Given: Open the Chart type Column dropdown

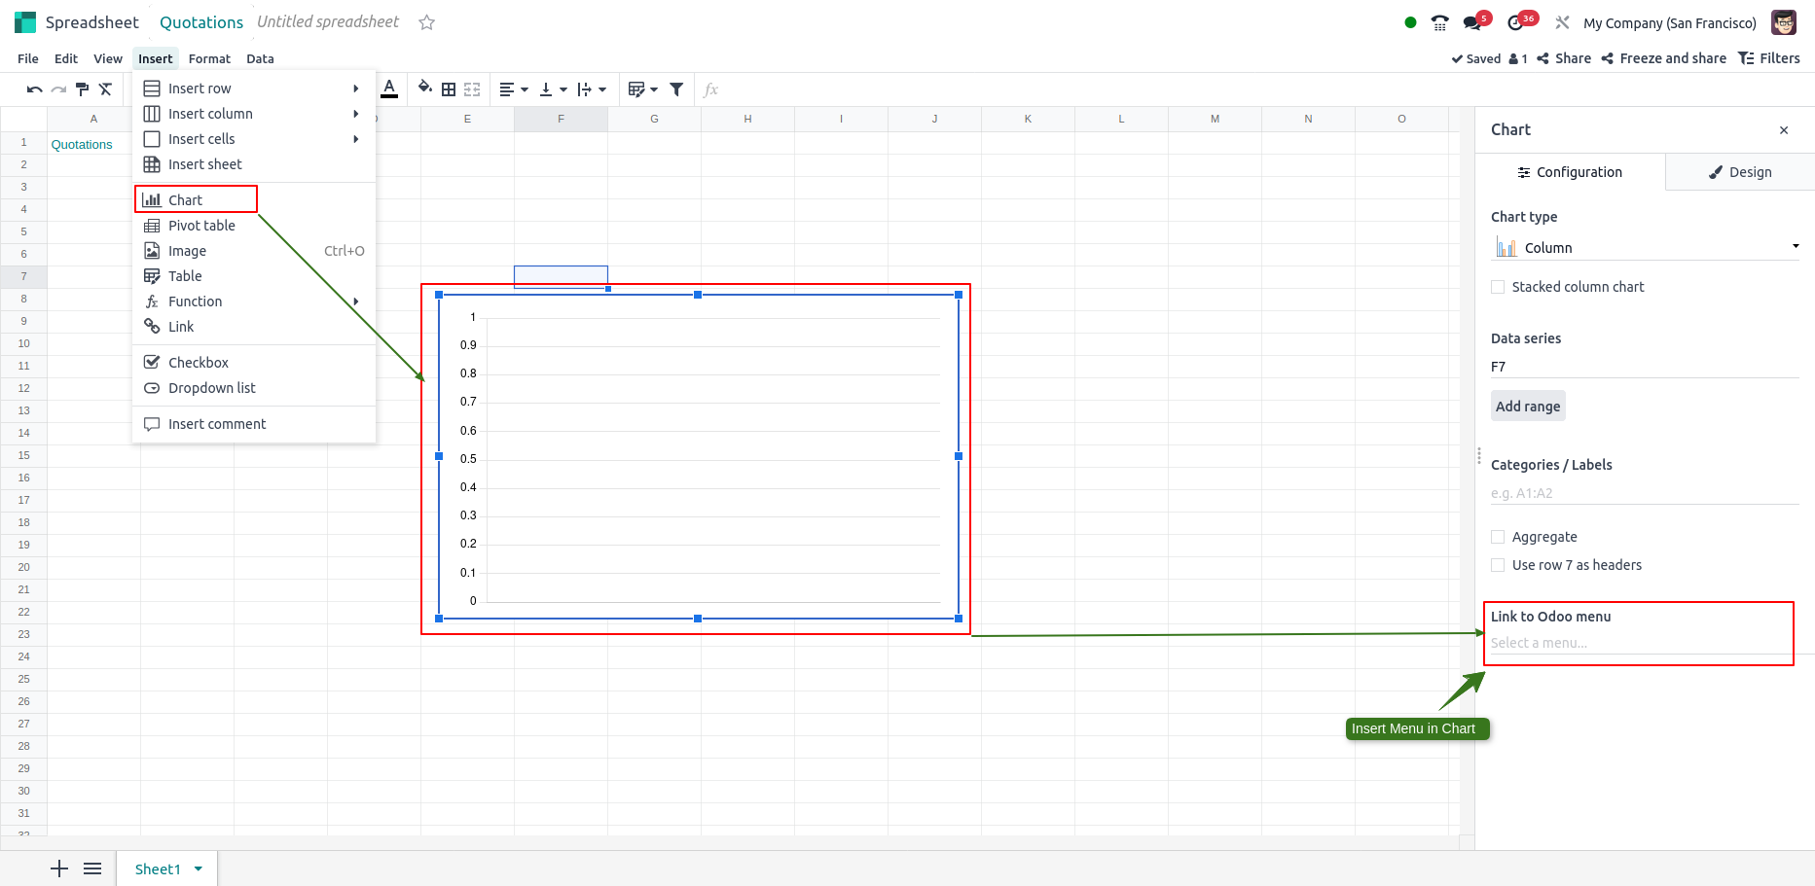Looking at the screenshot, I should tap(1645, 248).
